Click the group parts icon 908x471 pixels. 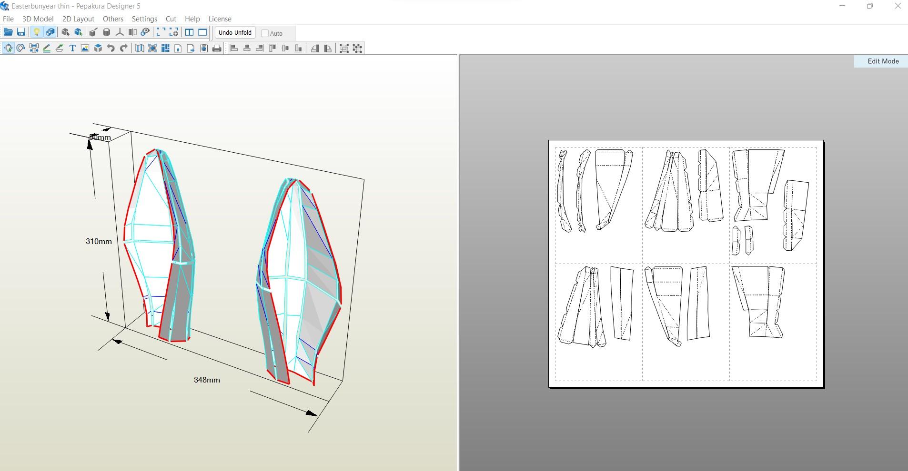344,48
